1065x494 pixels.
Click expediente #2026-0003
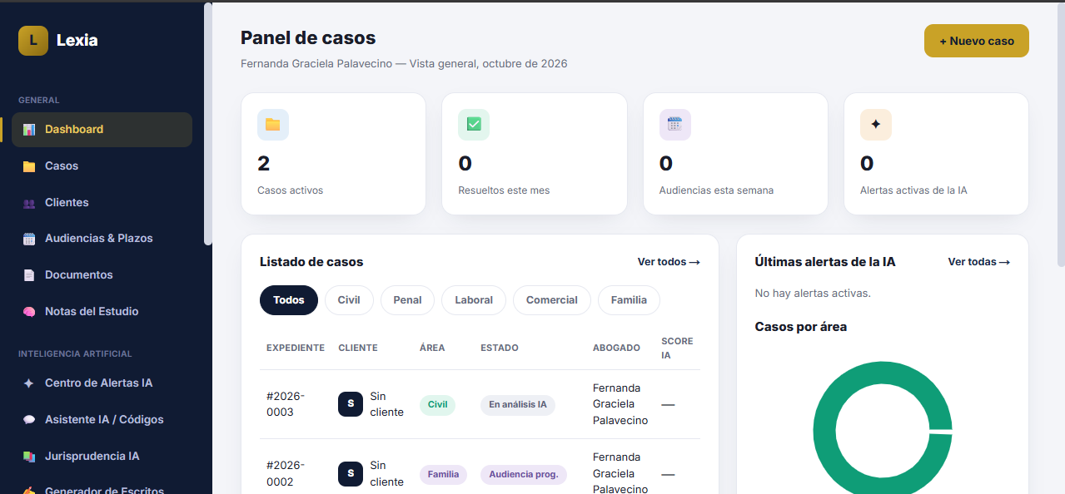286,404
